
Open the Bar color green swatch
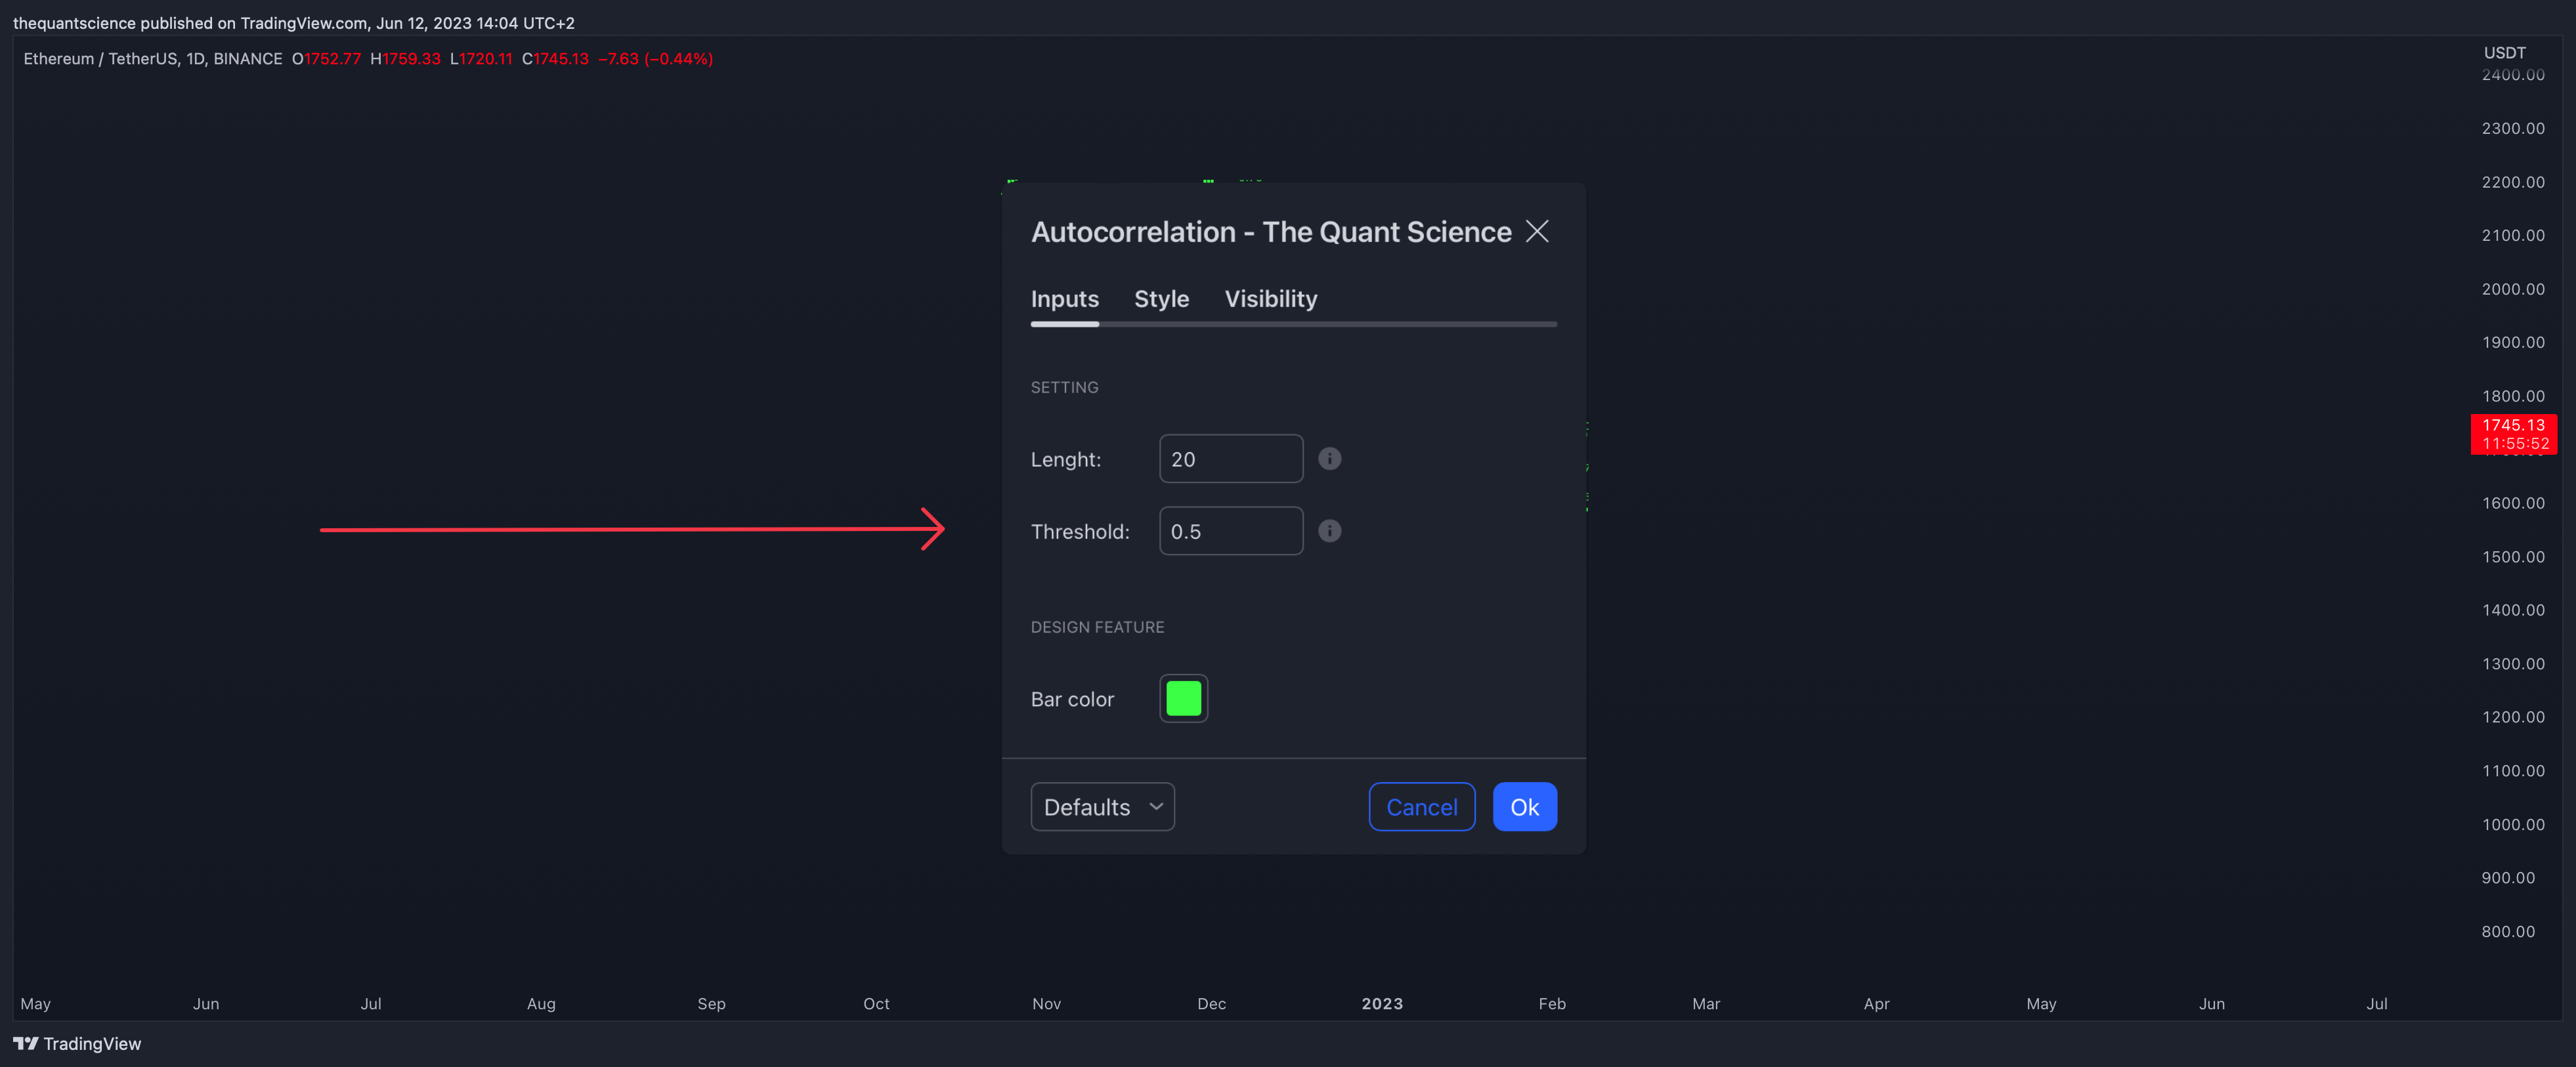[x=1183, y=699]
